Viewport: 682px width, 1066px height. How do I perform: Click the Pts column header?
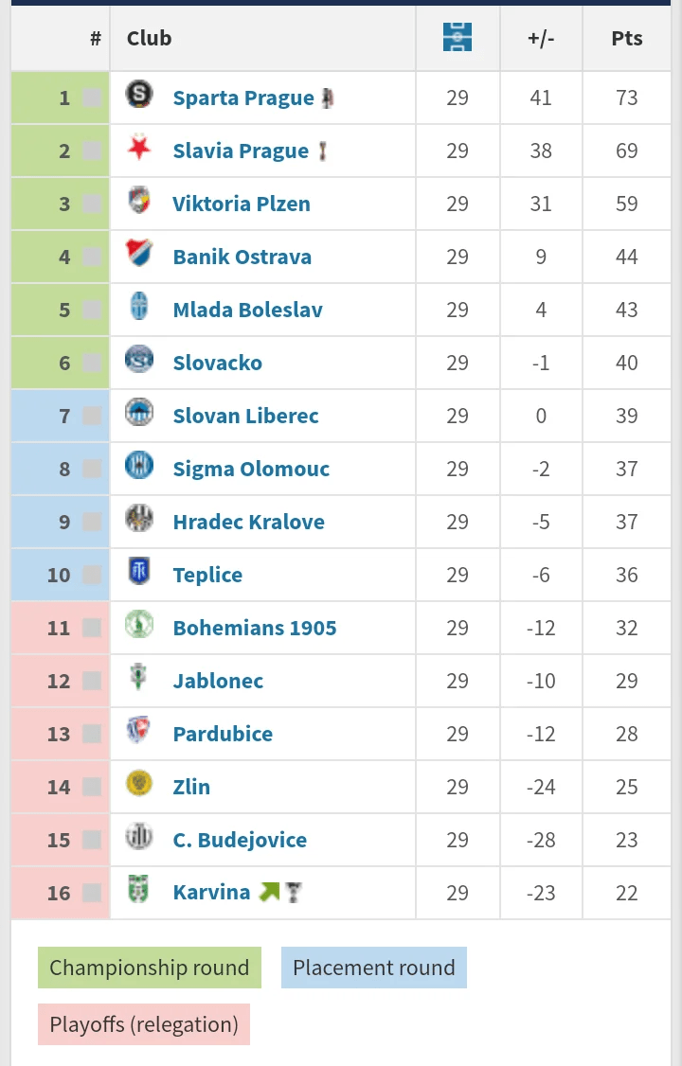626,37
